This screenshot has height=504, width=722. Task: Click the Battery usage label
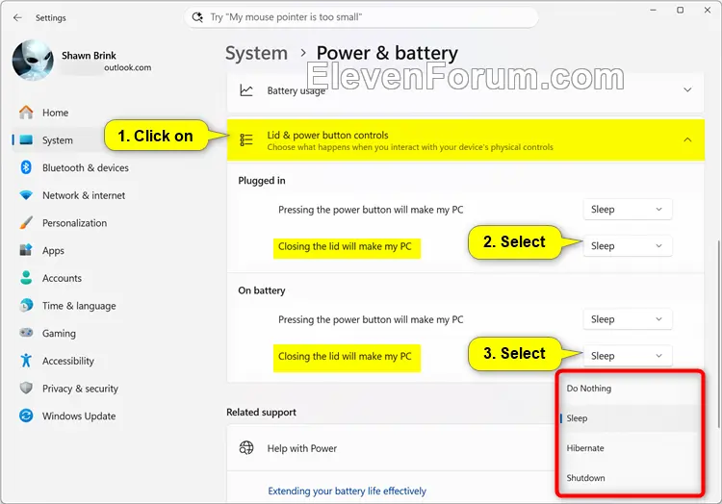297,90
